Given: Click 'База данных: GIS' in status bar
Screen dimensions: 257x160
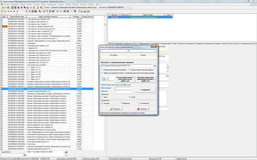Looking at the screenshot, I should click(x=155, y=159).
